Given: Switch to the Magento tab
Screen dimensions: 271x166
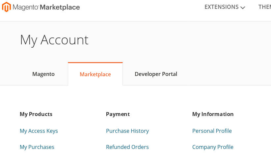Looking at the screenshot, I should (43, 74).
